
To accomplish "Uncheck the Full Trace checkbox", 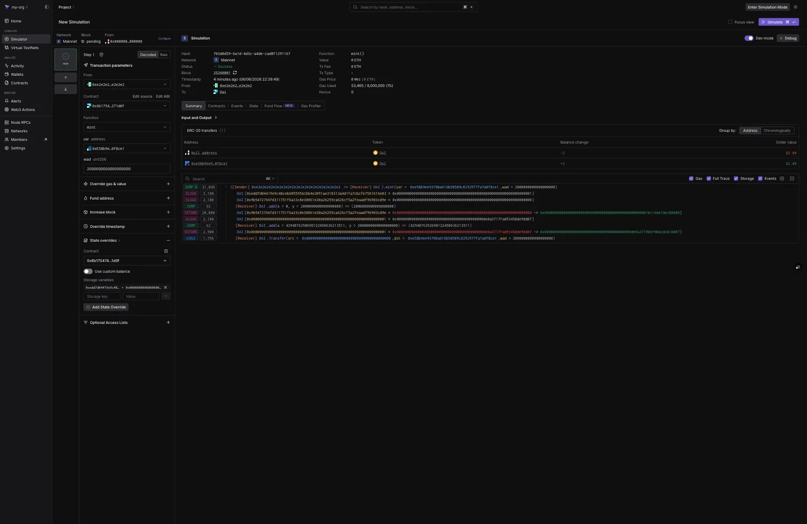I will tap(709, 178).
